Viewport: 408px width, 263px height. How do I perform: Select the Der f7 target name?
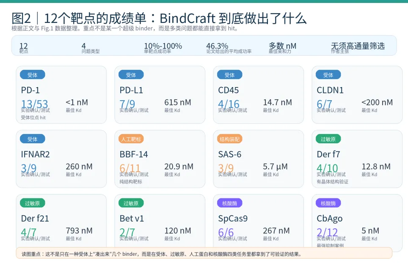[x=328, y=154]
